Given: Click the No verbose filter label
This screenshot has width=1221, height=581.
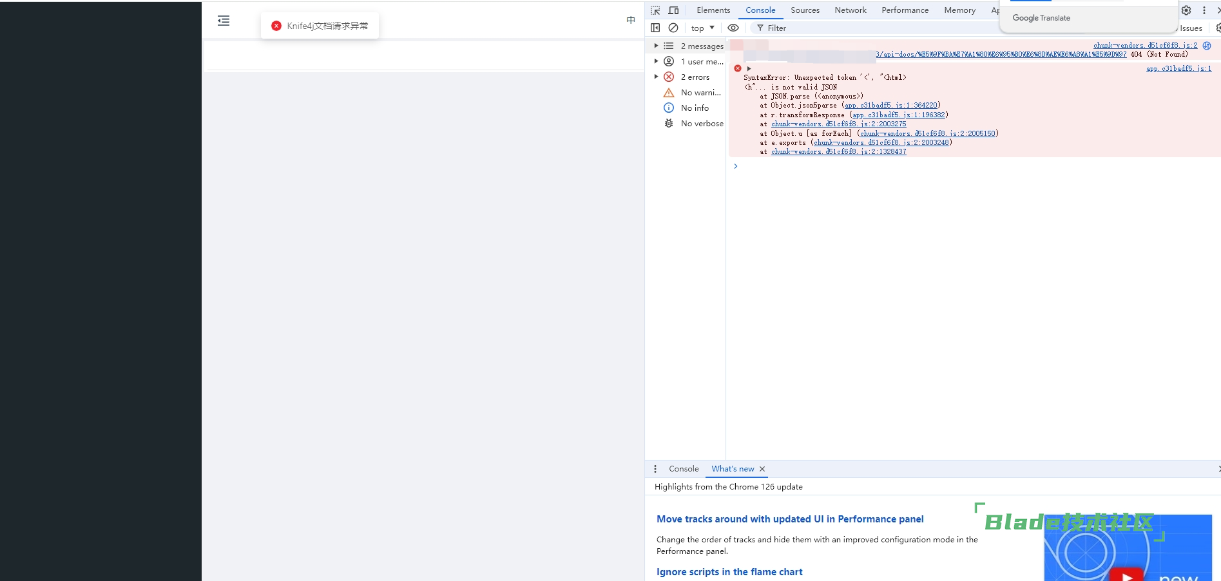Looking at the screenshot, I should point(702,124).
